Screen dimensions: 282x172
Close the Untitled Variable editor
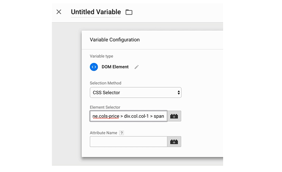coord(59,12)
